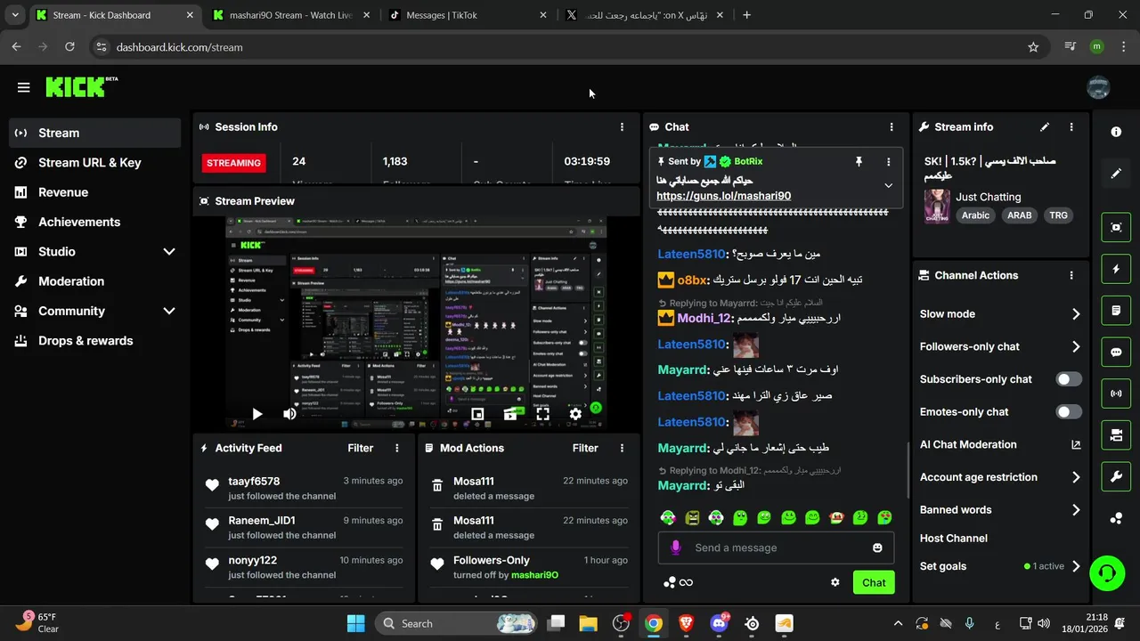The width and height of the screenshot is (1140, 641).
Task: Open Session Info three-dot options
Action: coord(622,127)
